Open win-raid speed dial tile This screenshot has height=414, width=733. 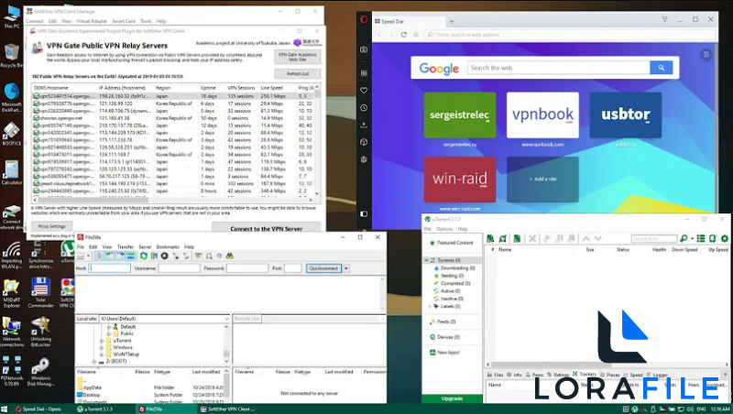click(x=460, y=180)
